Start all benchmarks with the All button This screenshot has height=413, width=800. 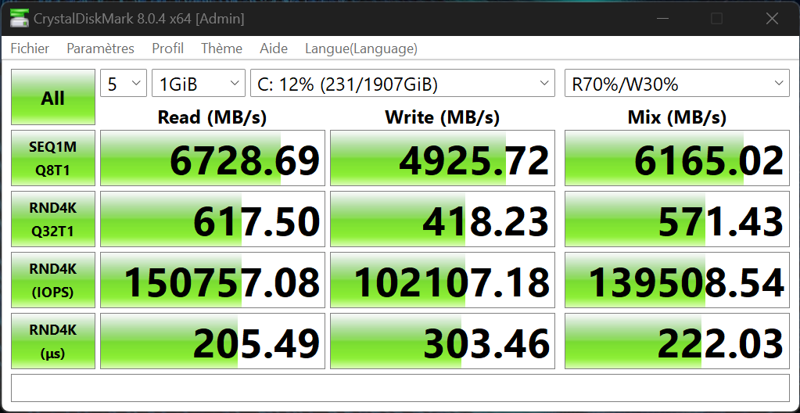pyautogui.click(x=53, y=98)
